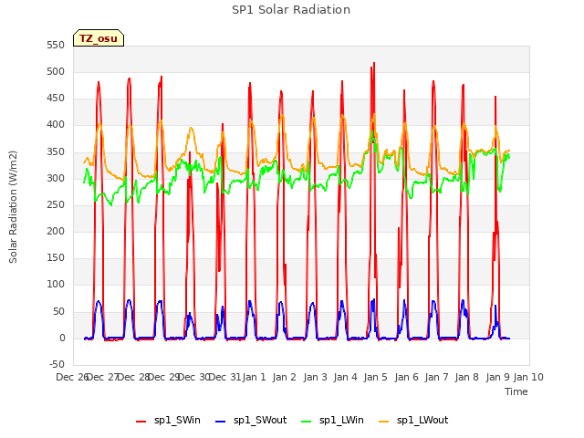Click the red sp1_SWin legend swatch
584x438 pixels.
[x=141, y=422]
